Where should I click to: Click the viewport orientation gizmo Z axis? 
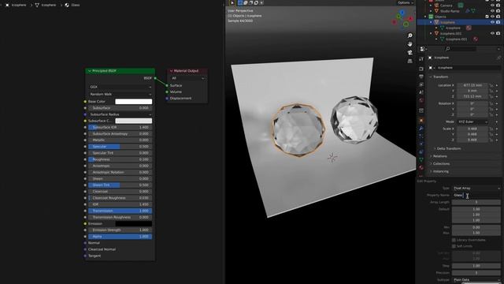tap(402, 13)
